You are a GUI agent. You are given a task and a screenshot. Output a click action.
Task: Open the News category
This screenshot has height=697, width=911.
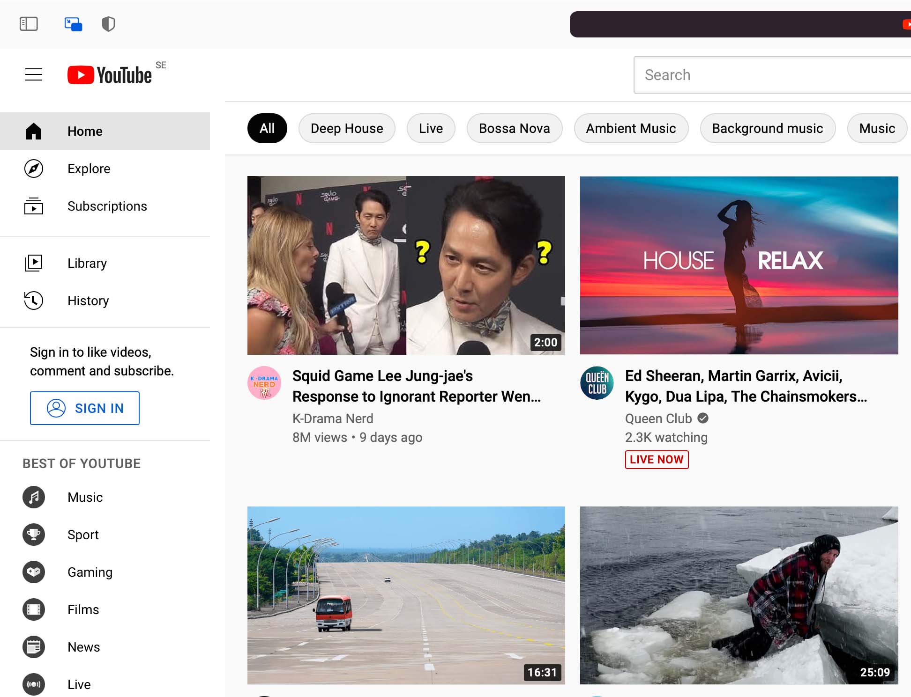(83, 647)
